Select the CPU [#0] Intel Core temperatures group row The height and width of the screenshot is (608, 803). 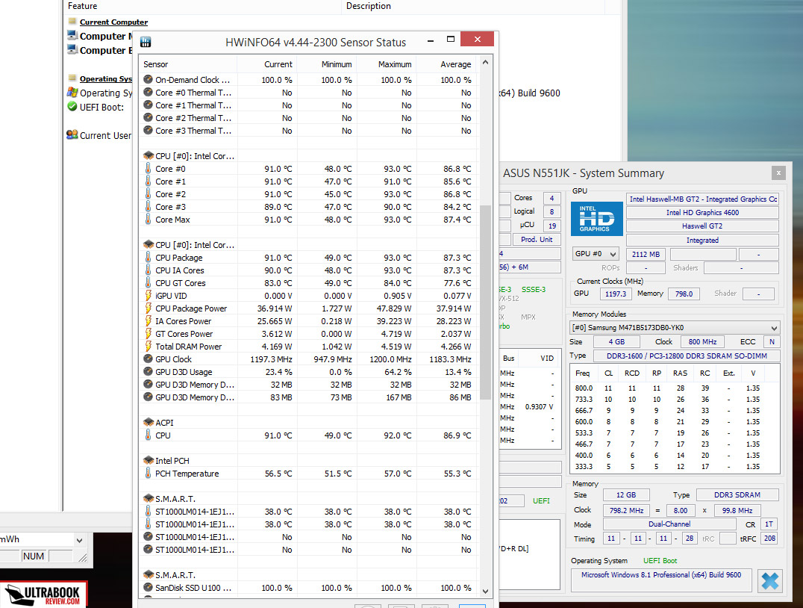[309, 156]
